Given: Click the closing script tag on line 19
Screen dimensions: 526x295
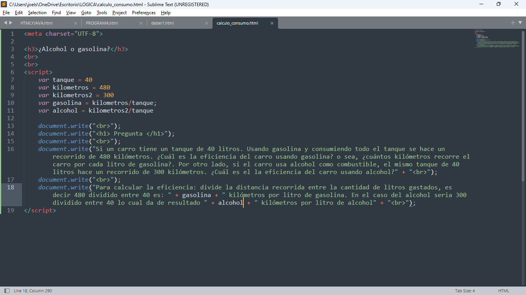Looking at the screenshot, I should [40, 210].
